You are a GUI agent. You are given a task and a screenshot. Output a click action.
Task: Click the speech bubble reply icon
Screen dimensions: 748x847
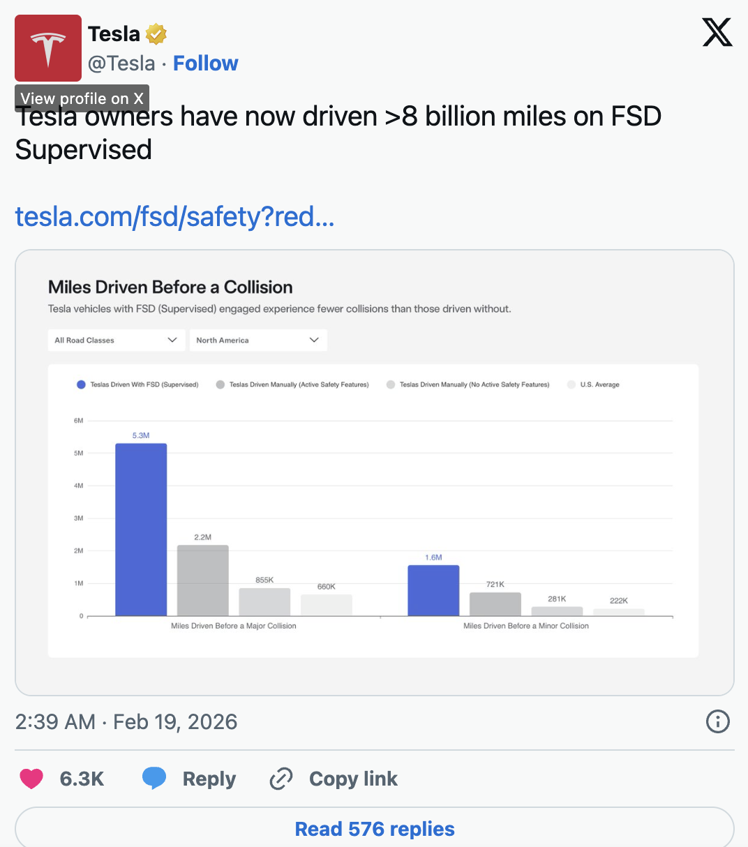pos(154,777)
